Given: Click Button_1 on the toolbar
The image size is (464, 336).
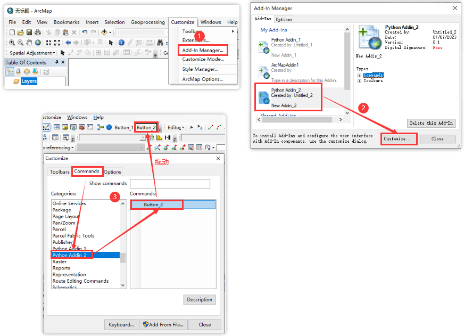Looking at the screenshot, I should 123,127.
